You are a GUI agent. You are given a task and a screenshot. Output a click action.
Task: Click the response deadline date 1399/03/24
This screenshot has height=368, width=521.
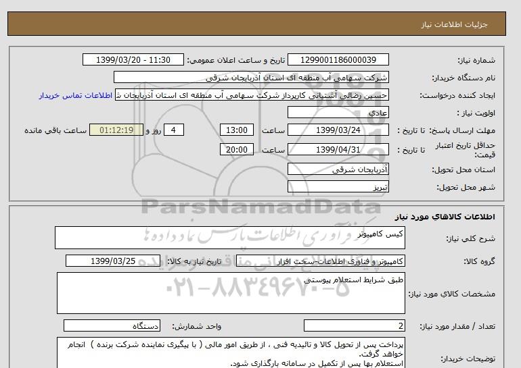(x=338, y=130)
